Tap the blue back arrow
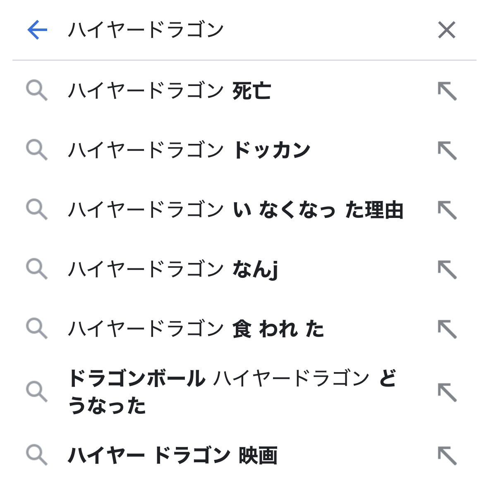This screenshot has width=484, height=485. 37,30
